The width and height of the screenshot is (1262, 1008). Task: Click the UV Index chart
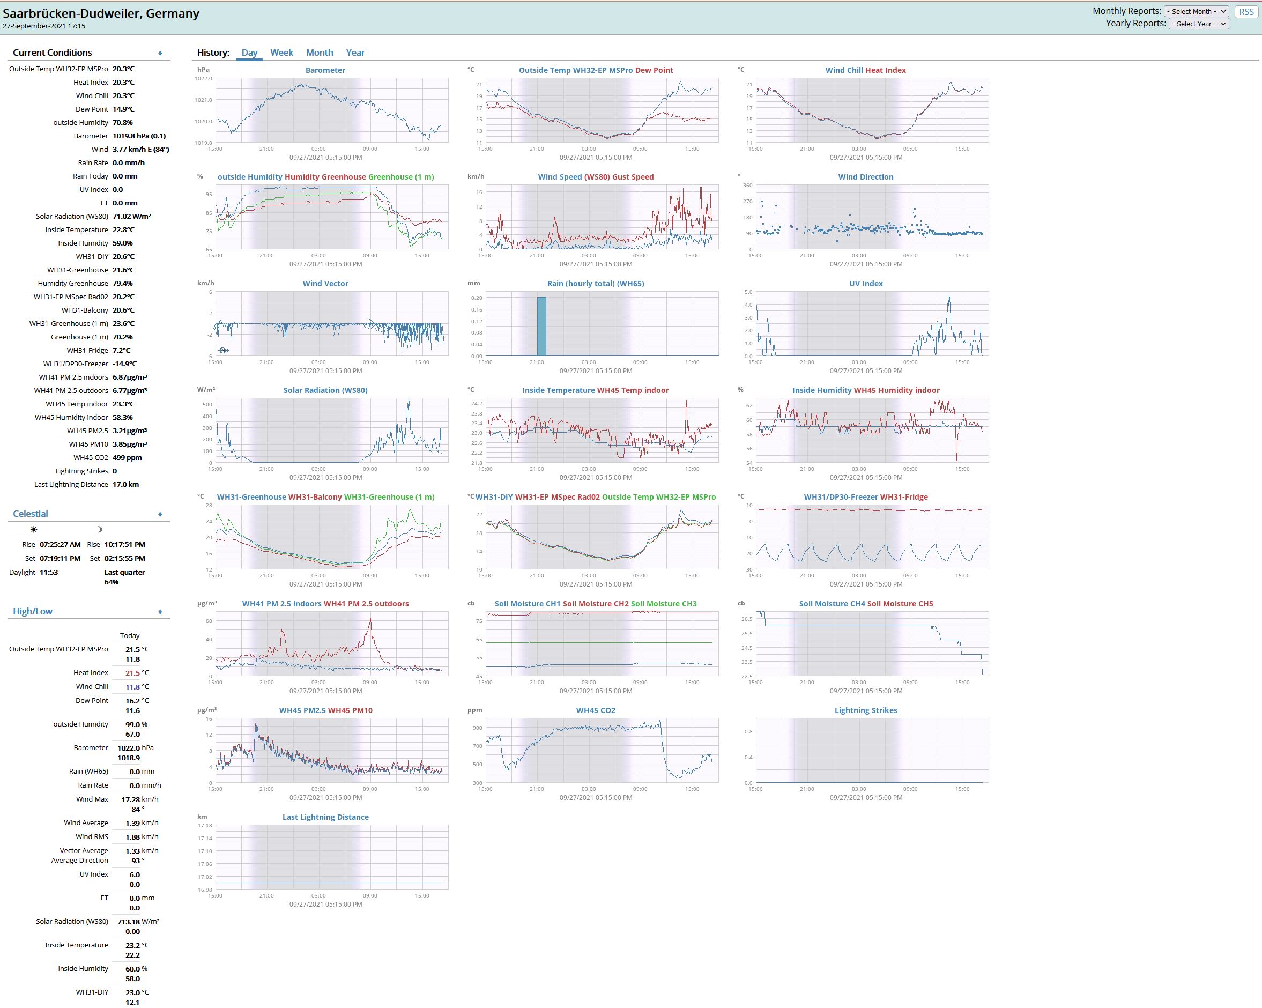click(x=872, y=324)
